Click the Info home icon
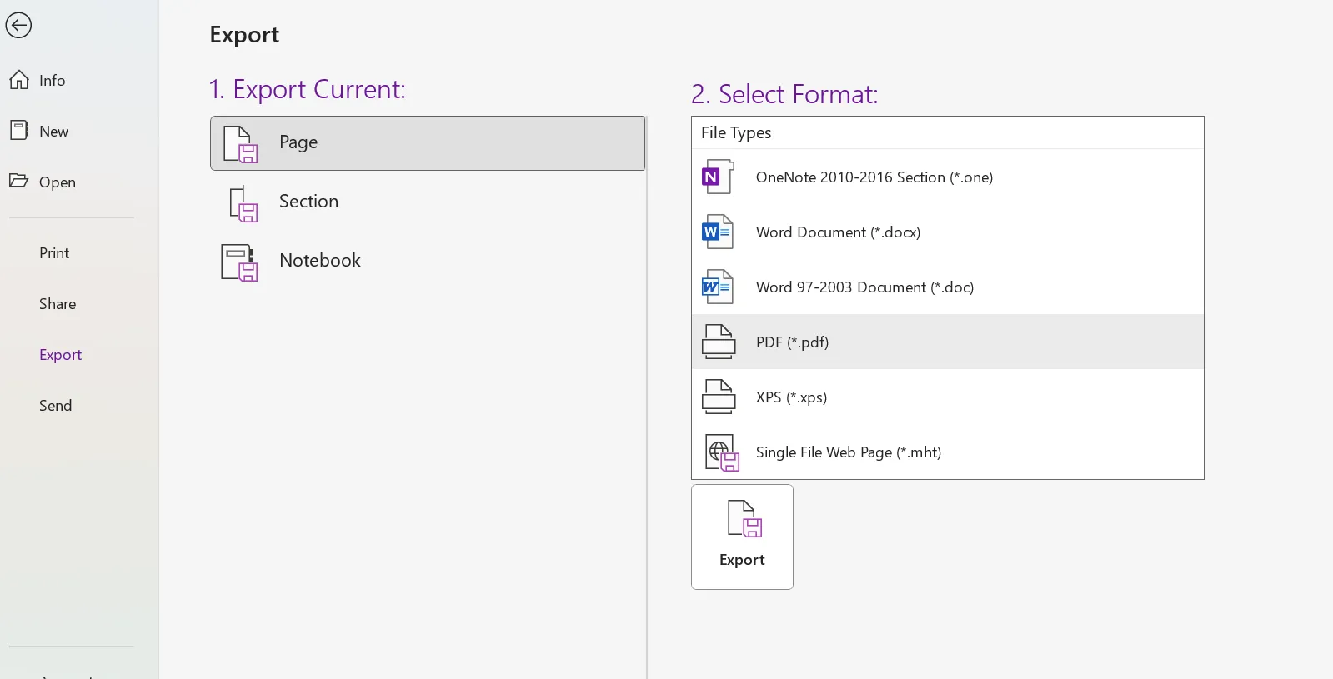The width and height of the screenshot is (1333, 679). [x=19, y=80]
